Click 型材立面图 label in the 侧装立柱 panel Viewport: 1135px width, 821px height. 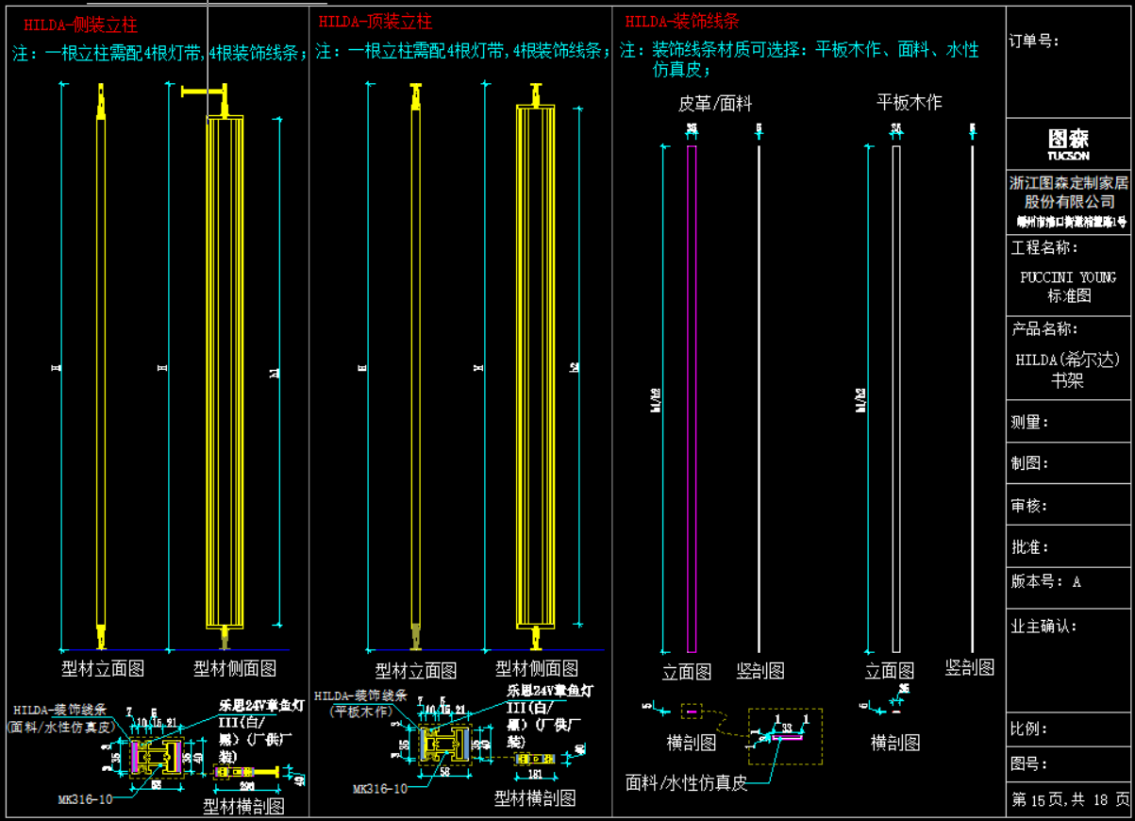pos(103,669)
